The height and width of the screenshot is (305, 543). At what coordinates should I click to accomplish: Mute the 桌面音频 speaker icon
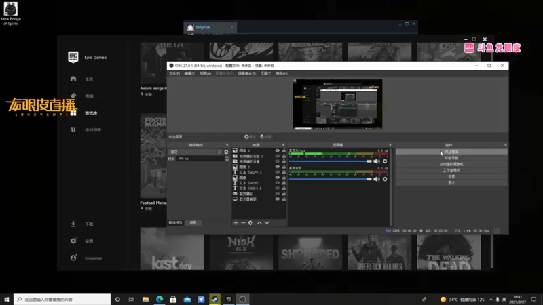point(377,179)
